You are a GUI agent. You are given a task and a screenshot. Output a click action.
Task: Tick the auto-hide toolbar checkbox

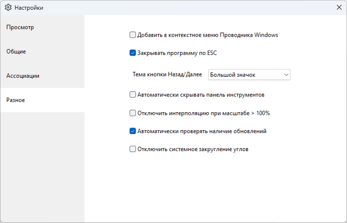point(133,95)
